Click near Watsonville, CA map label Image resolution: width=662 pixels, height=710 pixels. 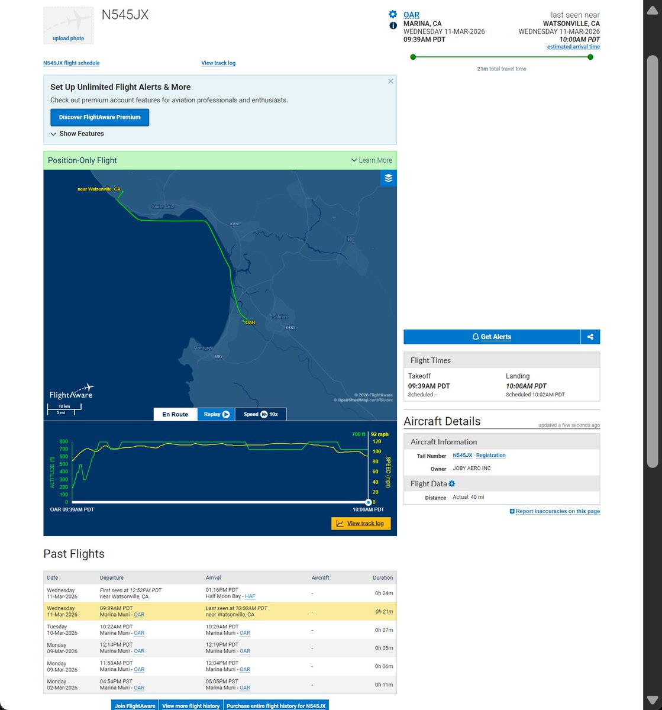point(99,189)
